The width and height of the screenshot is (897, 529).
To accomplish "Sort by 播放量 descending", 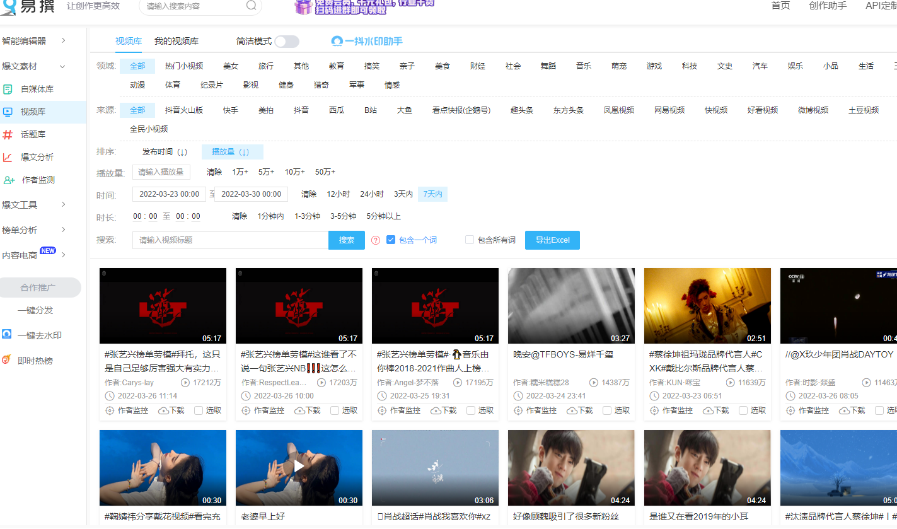I will 232,152.
